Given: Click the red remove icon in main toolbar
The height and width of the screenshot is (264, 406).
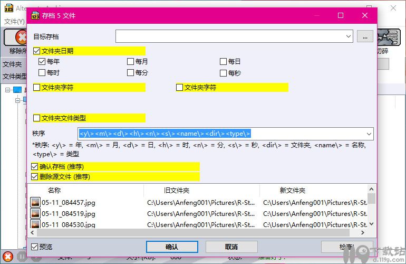Looking at the screenshot, I should (21, 37).
